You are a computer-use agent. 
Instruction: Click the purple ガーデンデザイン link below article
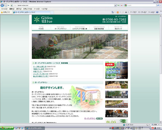(x=90, y=118)
